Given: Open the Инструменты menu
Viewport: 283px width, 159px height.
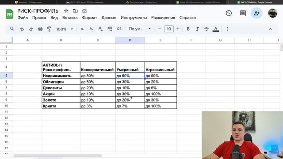Looking at the screenshot, I should (134, 18).
